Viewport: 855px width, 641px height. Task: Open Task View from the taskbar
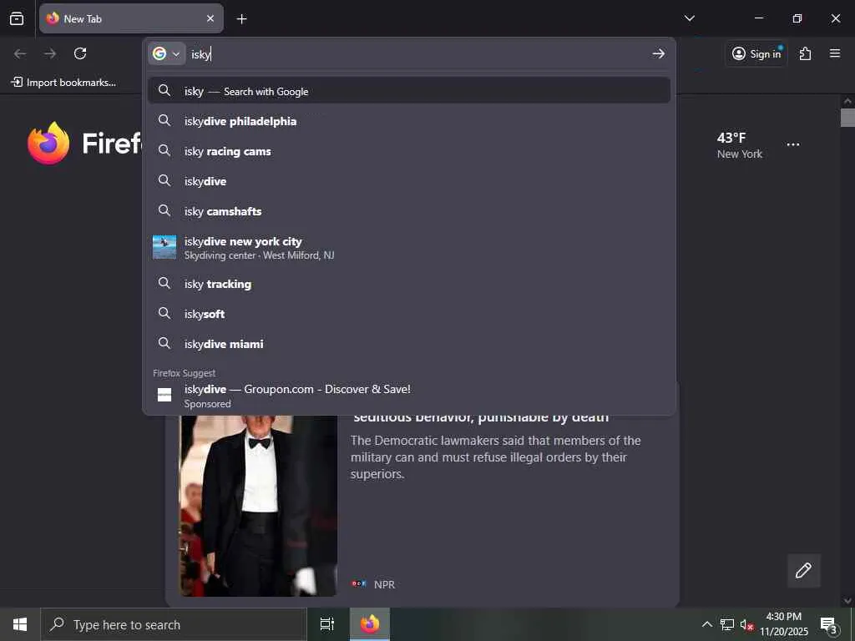point(327,624)
